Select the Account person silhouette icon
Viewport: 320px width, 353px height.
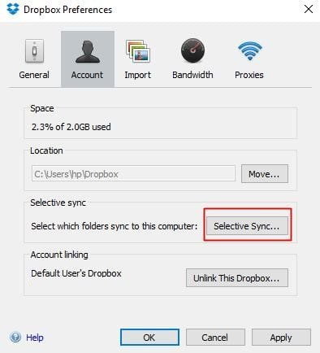(x=87, y=52)
